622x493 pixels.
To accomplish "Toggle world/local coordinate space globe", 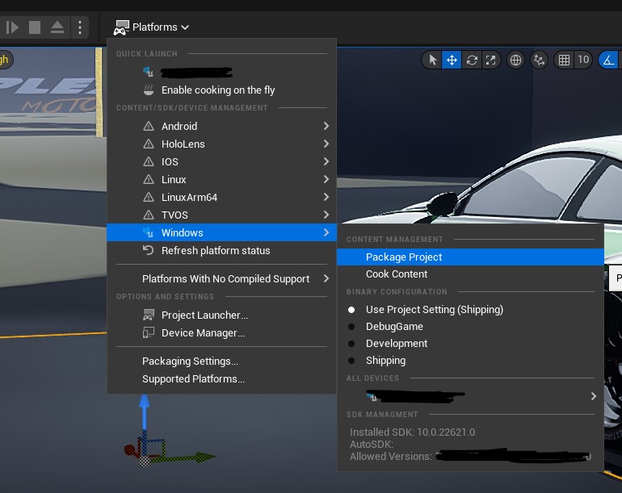I will click(515, 60).
